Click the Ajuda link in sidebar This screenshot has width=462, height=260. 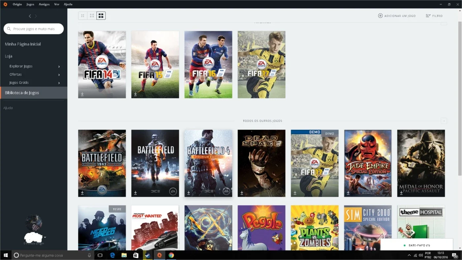point(8,108)
